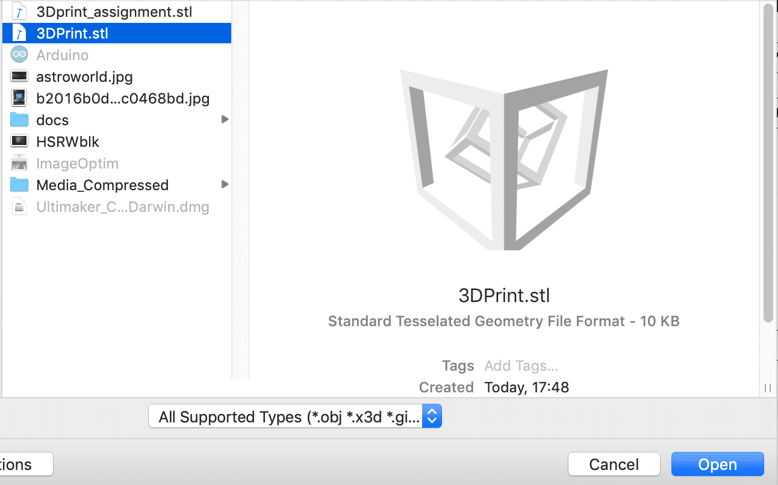Screen dimensions: 778x485
Task: Expand the docs folder arrow
Action: tap(225, 120)
